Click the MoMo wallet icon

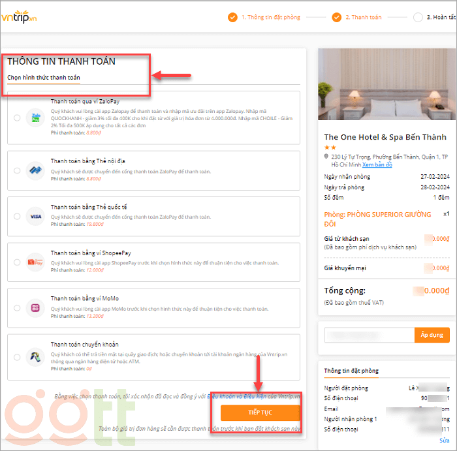[x=35, y=308]
